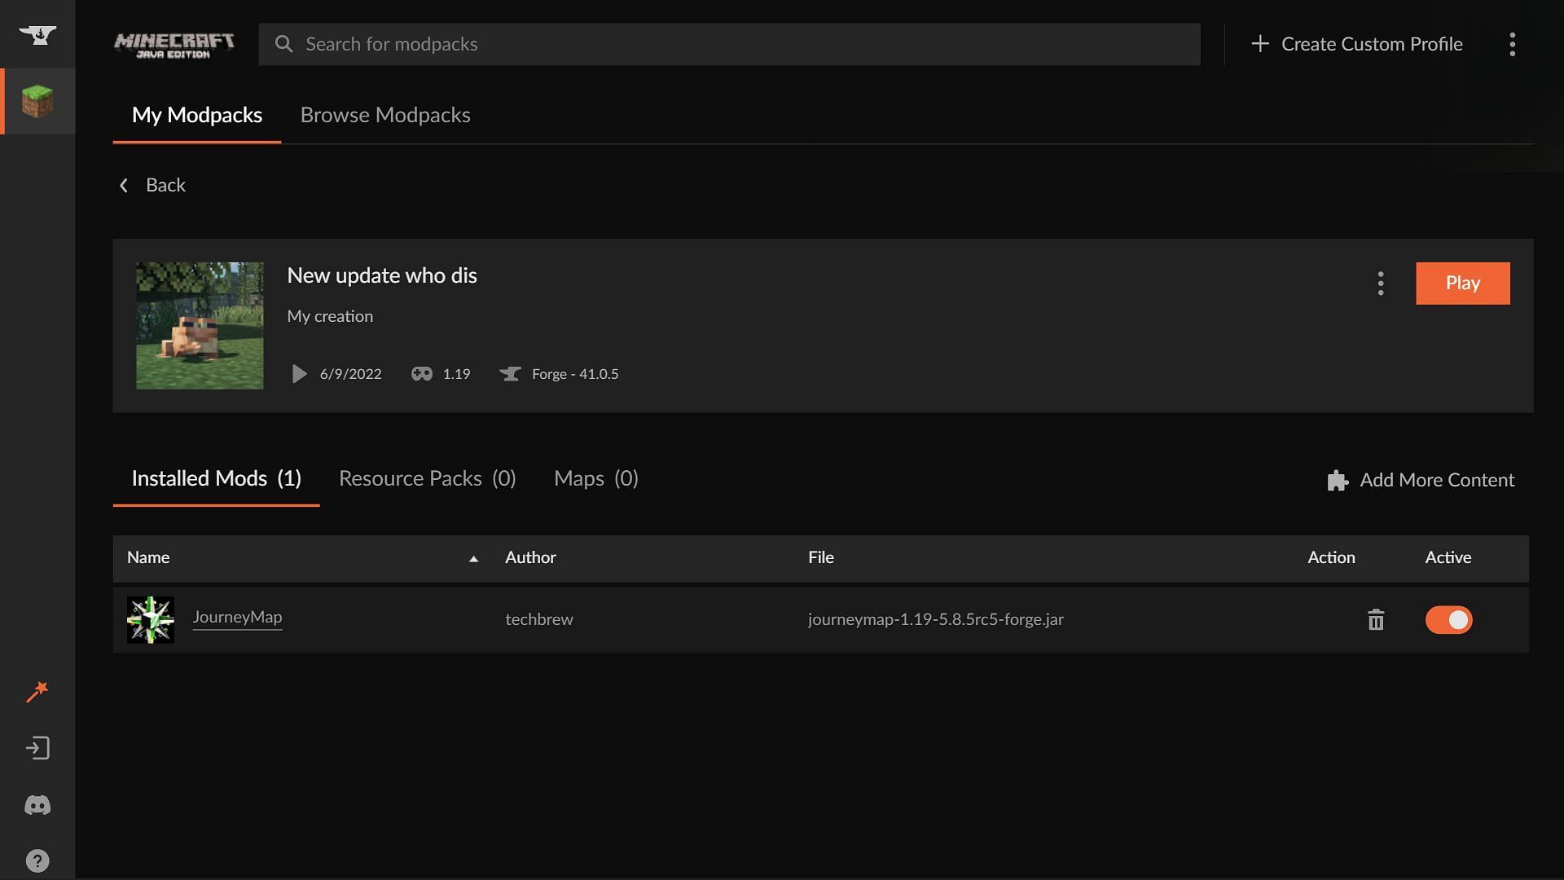Viewport: 1564px width, 880px height.
Task: Click the delete trash icon for JourneyMap
Action: (1375, 619)
